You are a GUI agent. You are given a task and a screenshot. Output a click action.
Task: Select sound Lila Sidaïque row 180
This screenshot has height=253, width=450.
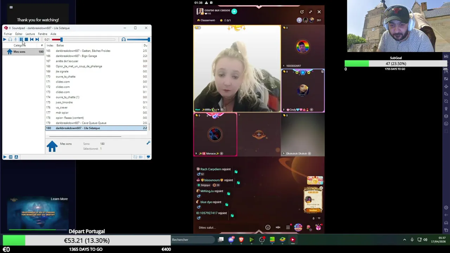pyautogui.click(x=97, y=128)
